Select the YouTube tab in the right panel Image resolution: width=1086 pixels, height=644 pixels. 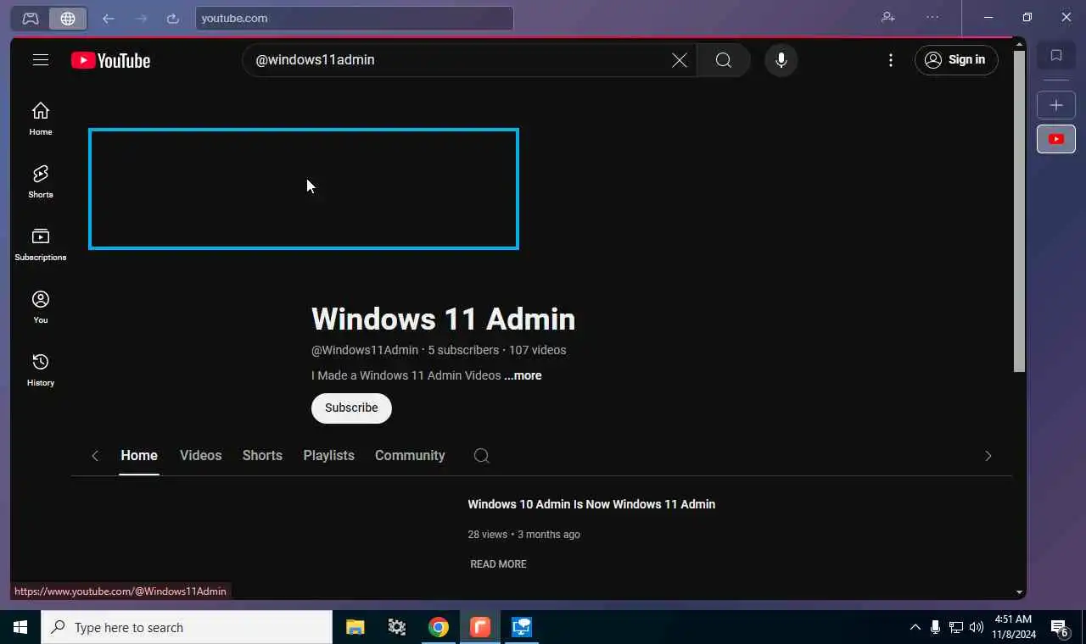(x=1056, y=139)
